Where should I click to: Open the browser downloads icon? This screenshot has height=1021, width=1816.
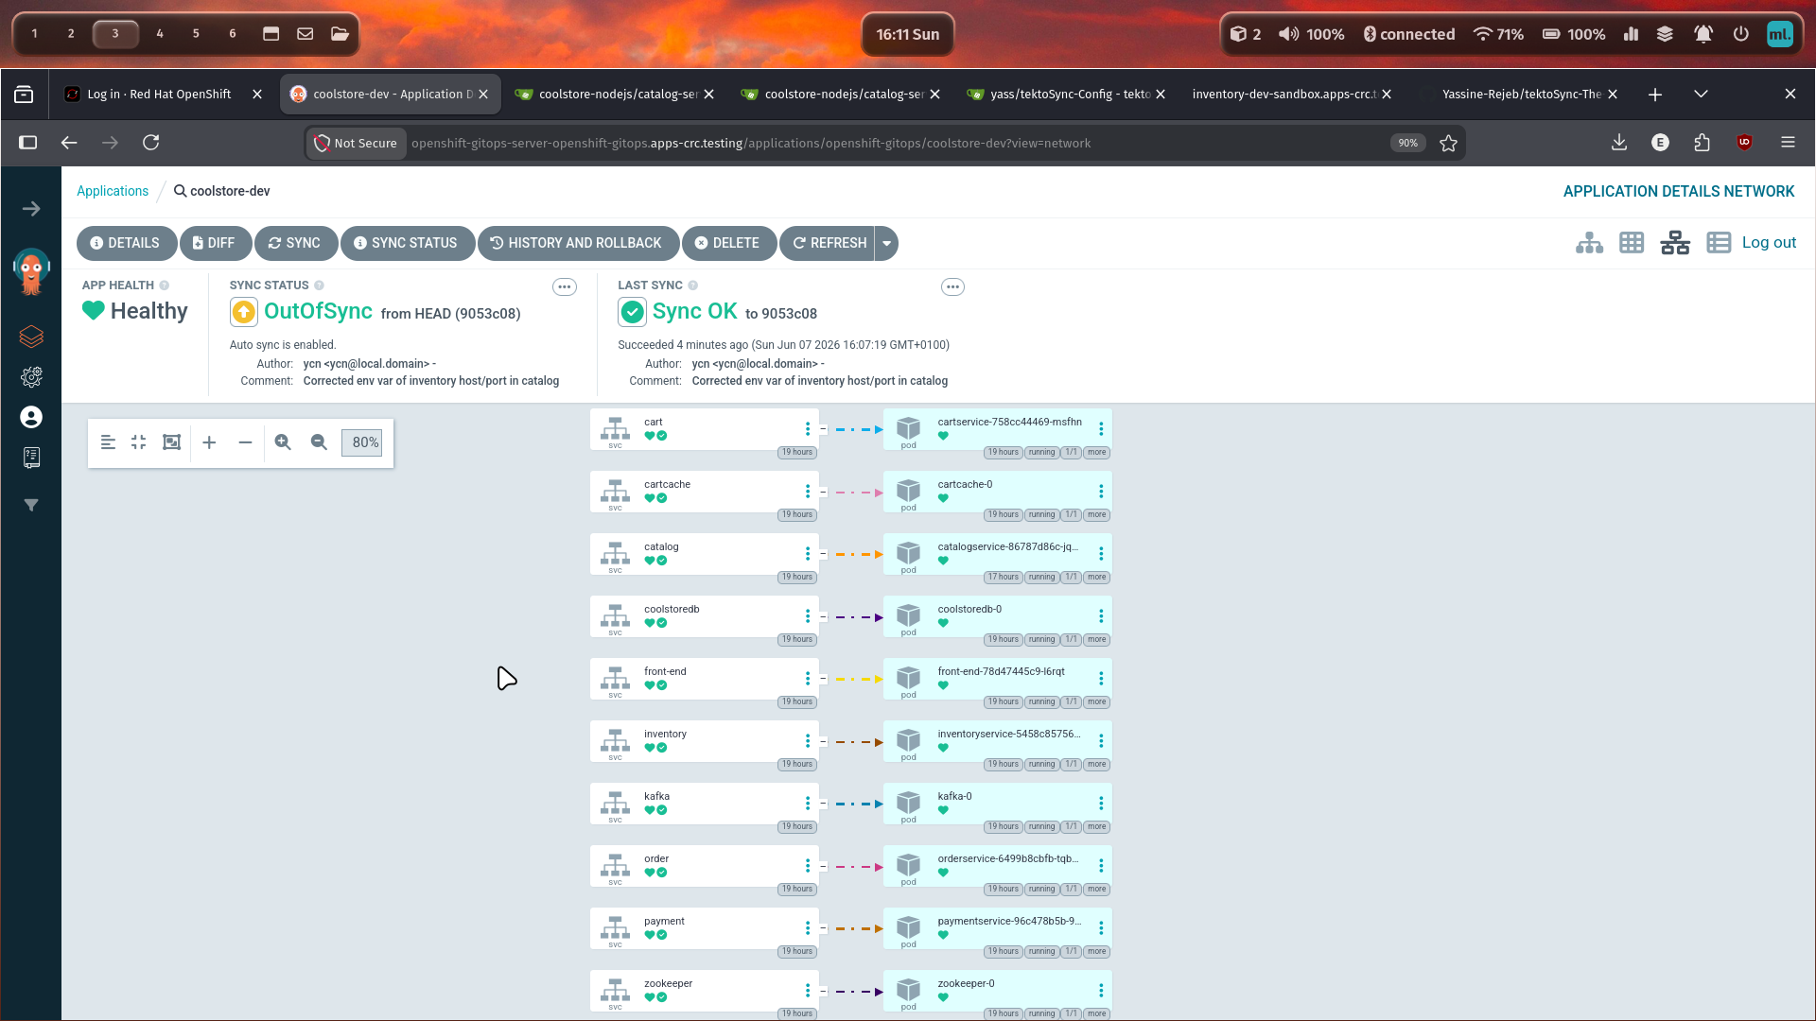click(1619, 143)
